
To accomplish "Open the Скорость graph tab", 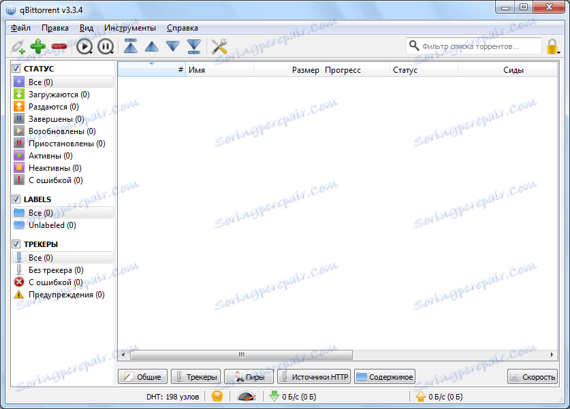I will coord(532,376).
